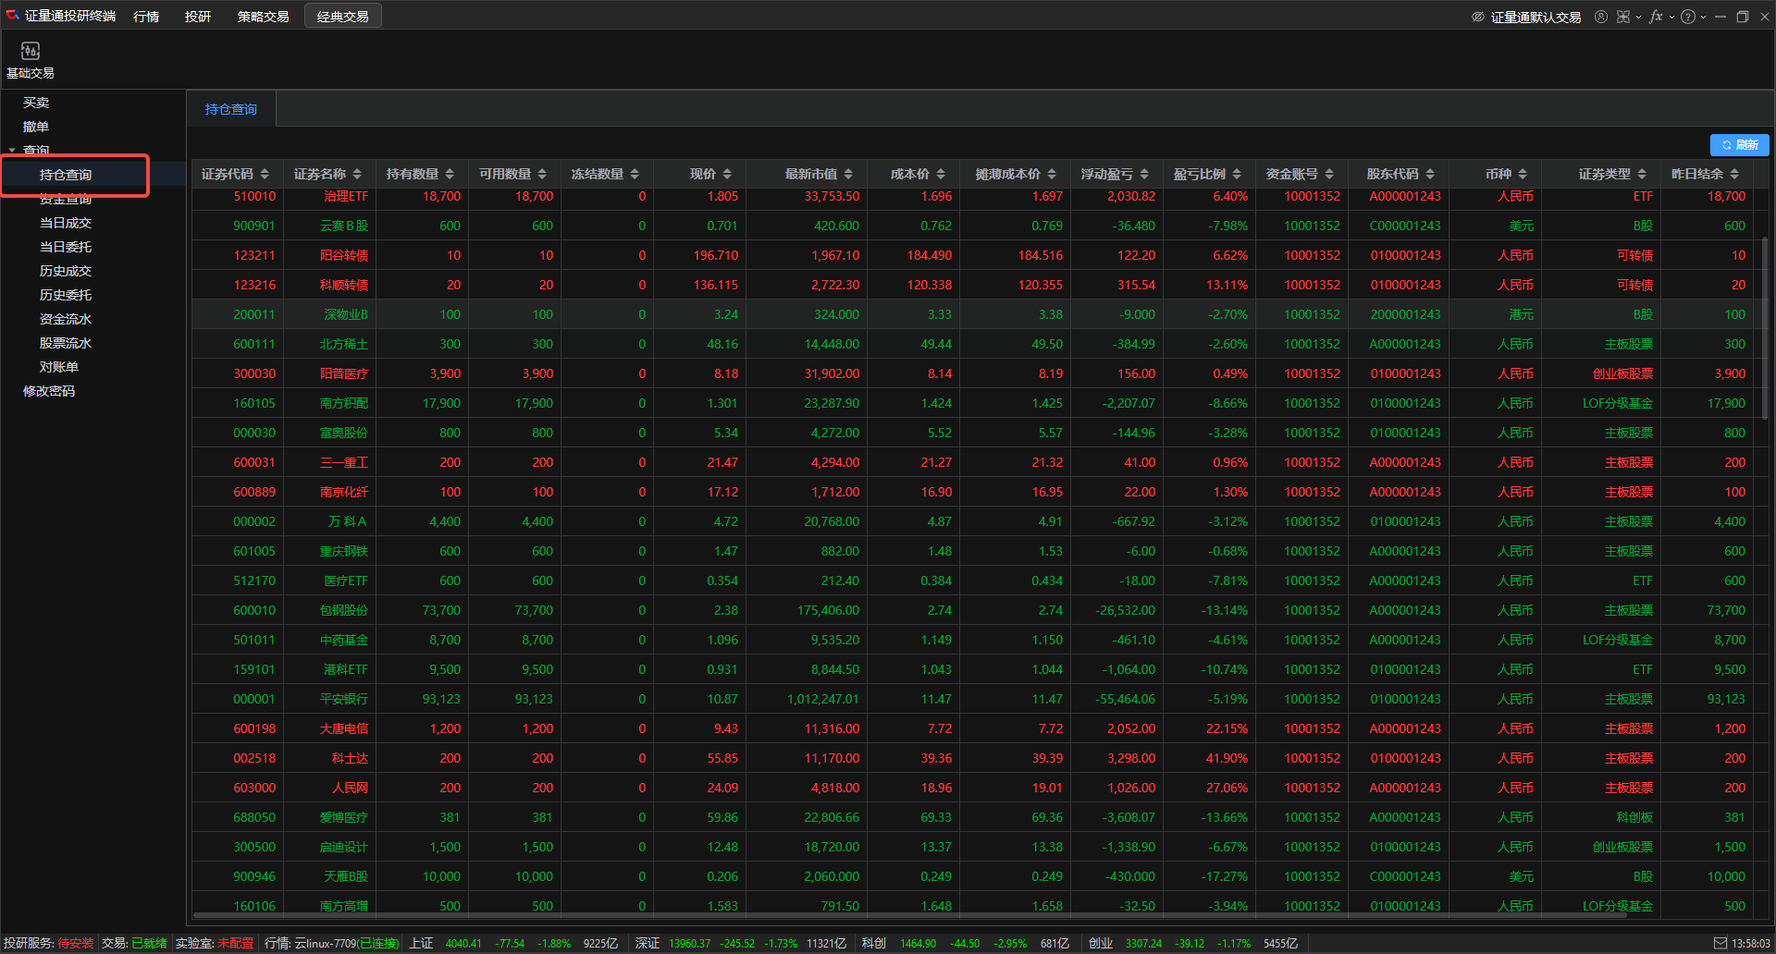Toggle the eye-slash account visibility icon

point(1478,17)
